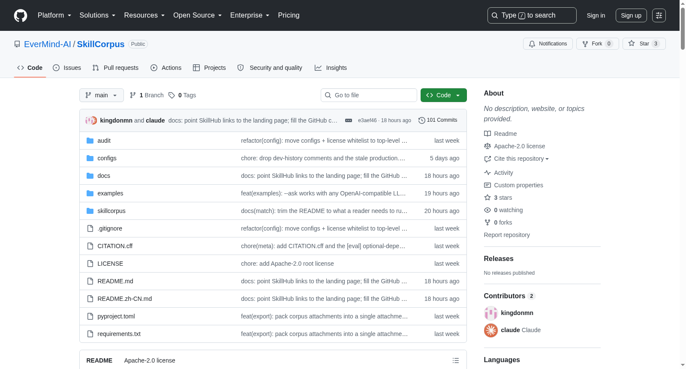686x369 pixels.
Task: Open the SkillCorpus repository link
Action: [x=101, y=44]
